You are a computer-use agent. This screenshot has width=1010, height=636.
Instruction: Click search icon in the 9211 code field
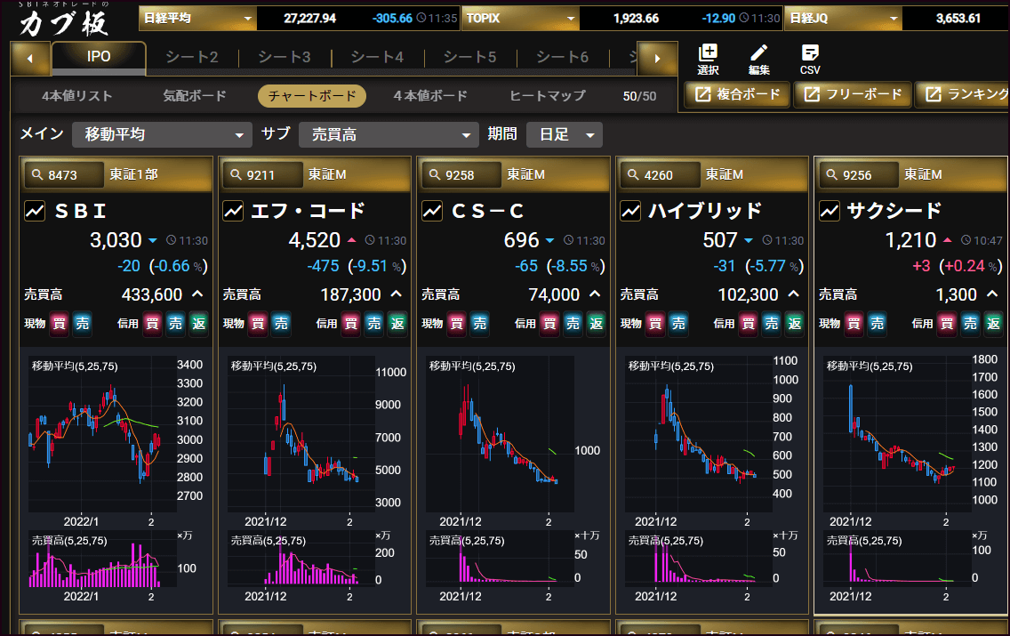tap(236, 174)
